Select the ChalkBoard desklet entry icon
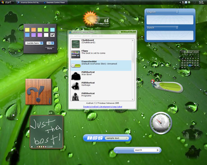The width and height of the screenshot is (207, 165). (x=76, y=44)
